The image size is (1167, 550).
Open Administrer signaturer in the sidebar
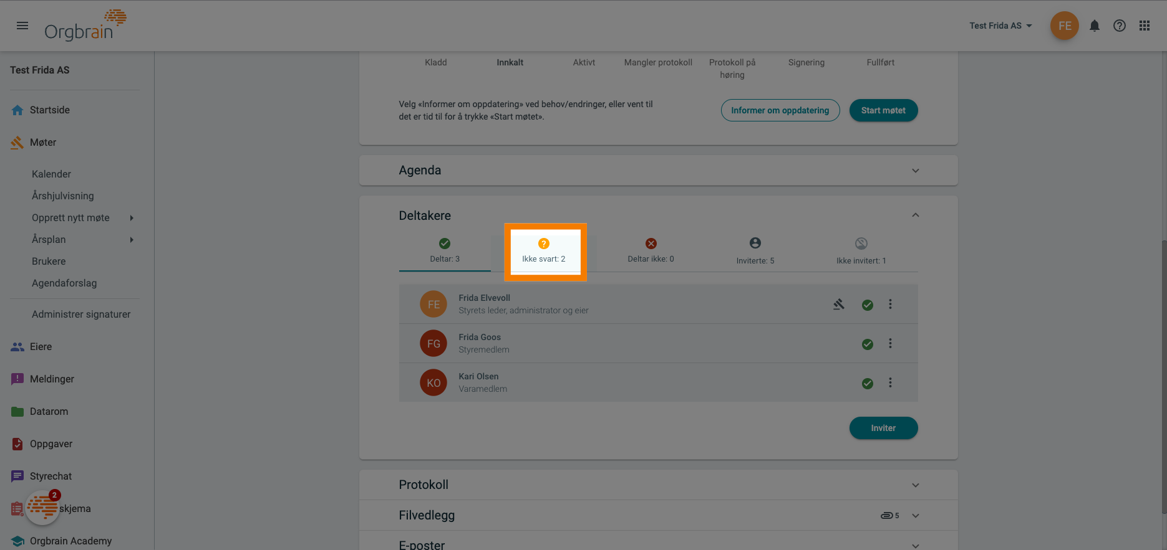point(81,315)
